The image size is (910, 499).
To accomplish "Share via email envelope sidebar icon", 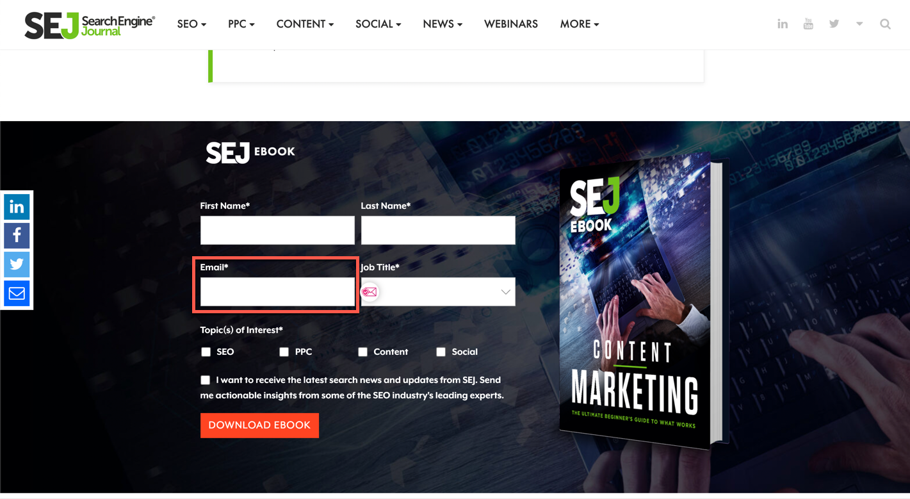I will 17,293.
